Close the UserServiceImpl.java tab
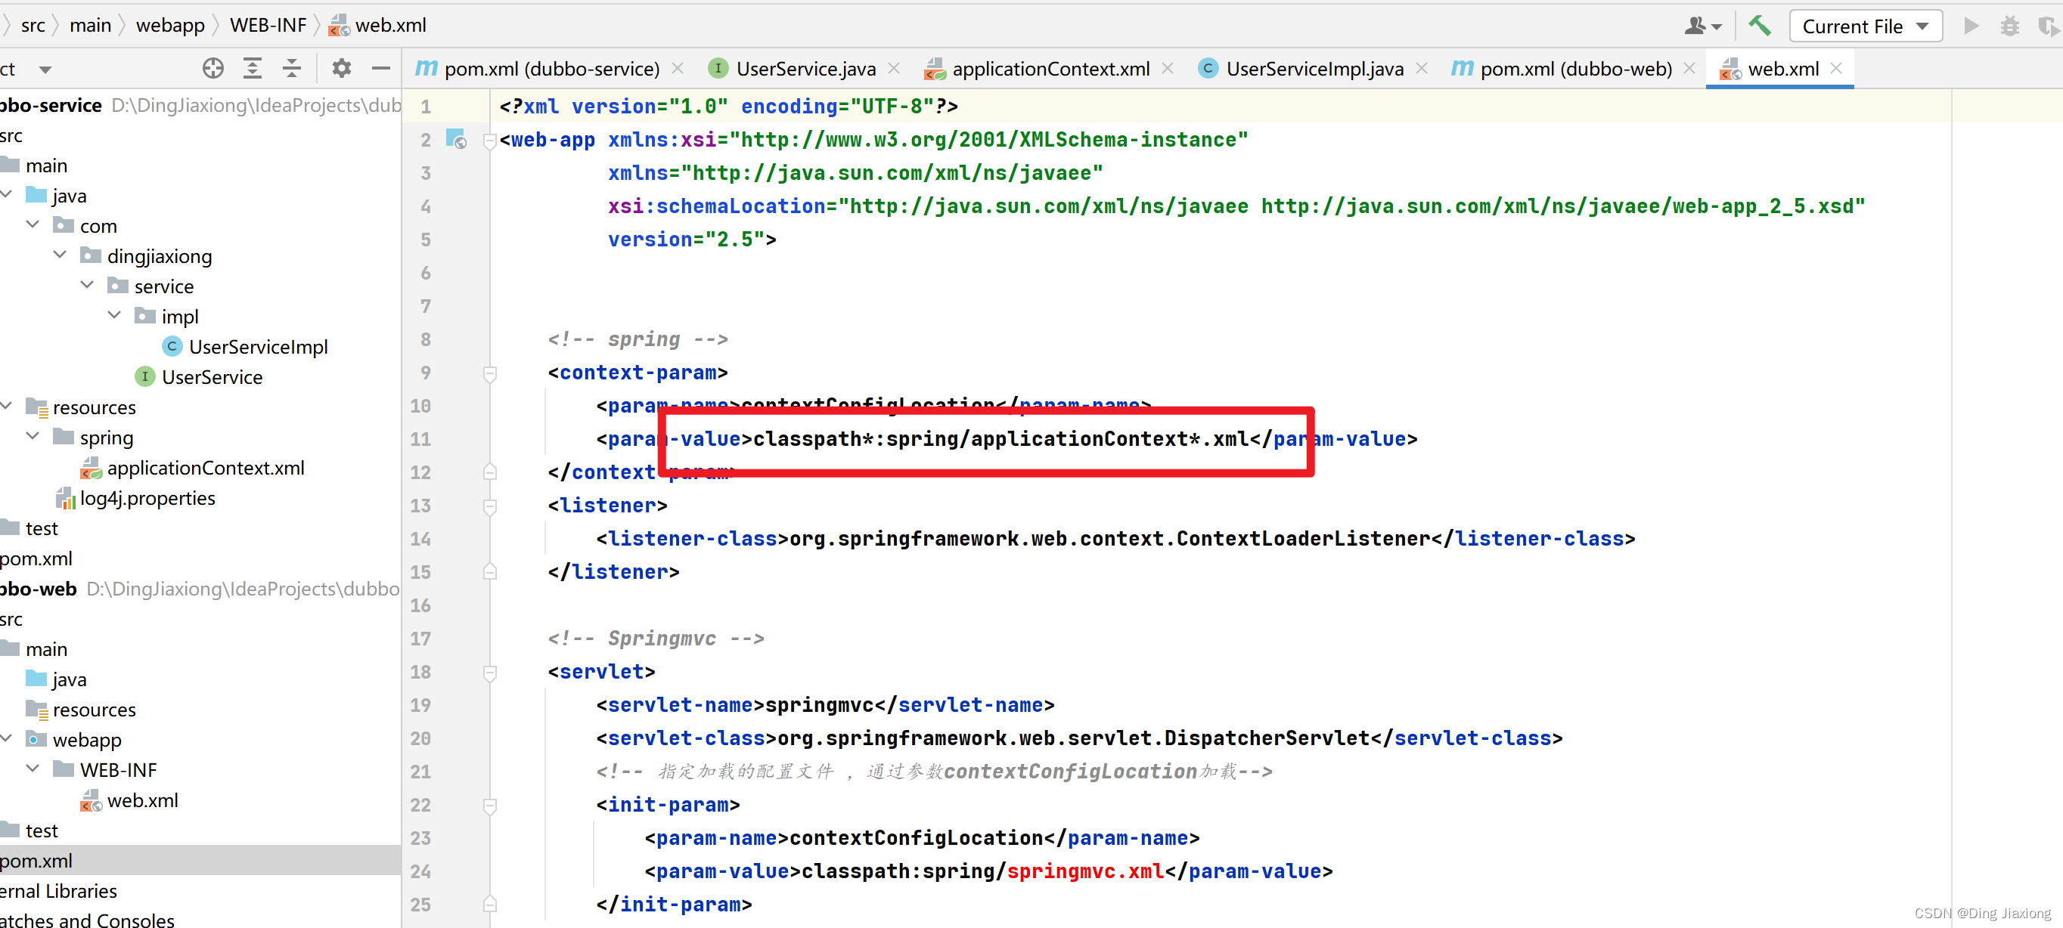The width and height of the screenshot is (2063, 928). coord(1422,69)
